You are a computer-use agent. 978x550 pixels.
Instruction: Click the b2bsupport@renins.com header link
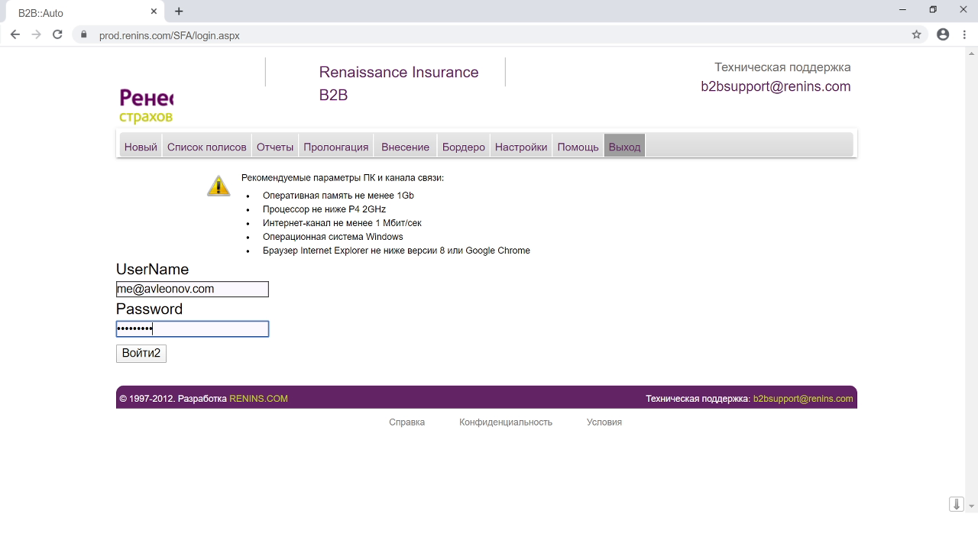776,86
